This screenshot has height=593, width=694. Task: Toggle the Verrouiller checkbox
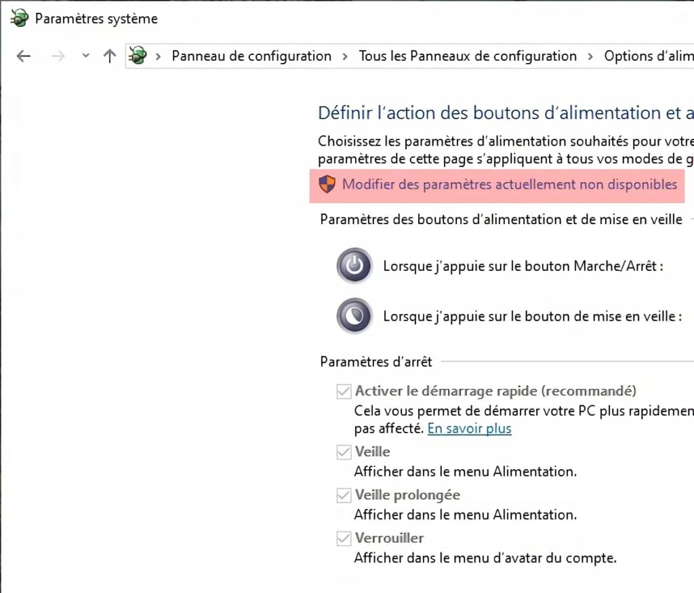pyautogui.click(x=343, y=538)
